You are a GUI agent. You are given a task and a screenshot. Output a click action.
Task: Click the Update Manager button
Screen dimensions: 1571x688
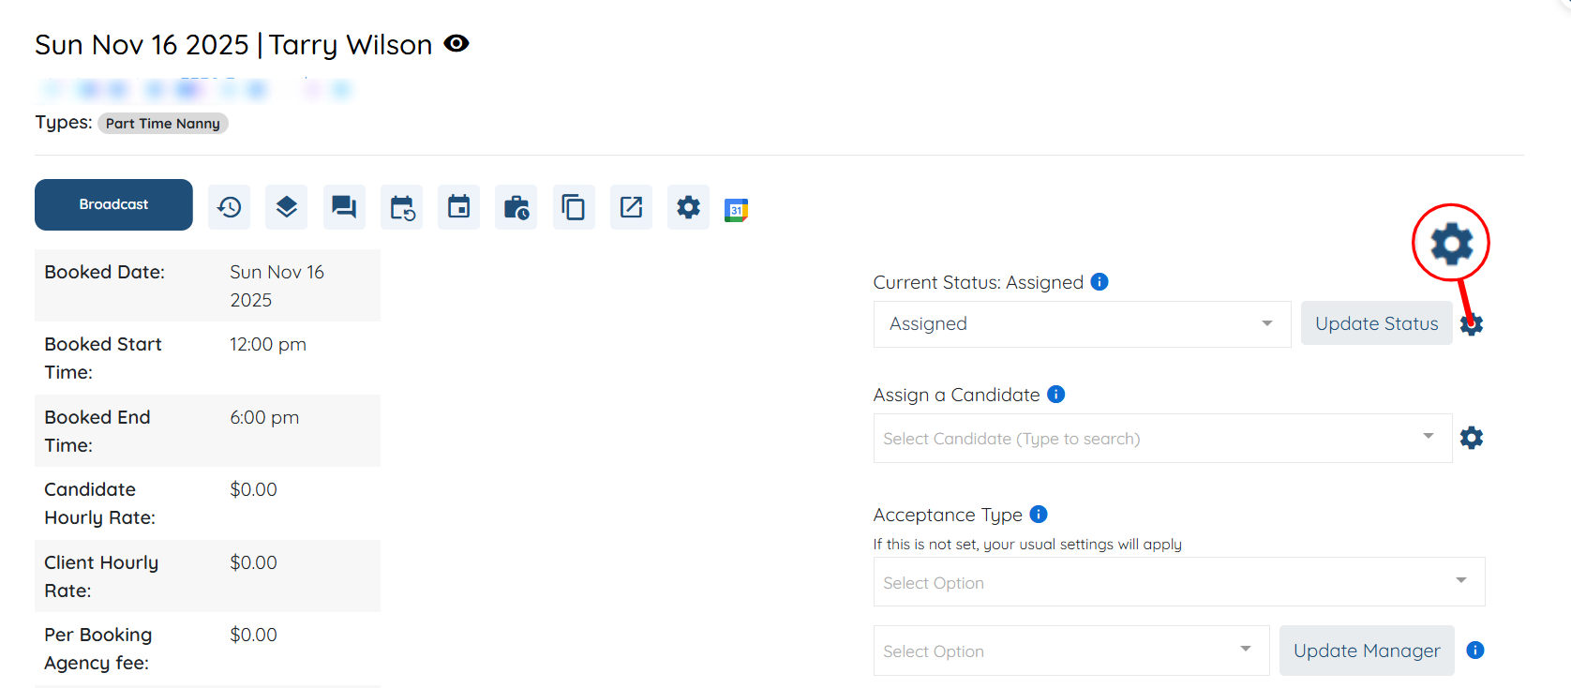(1366, 651)
